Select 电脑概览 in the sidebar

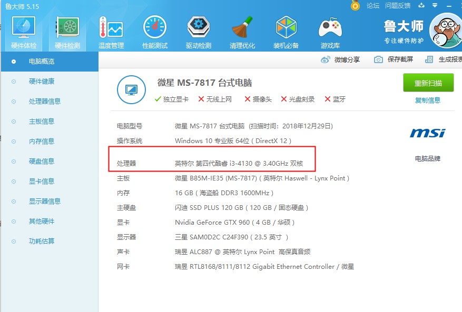click(x=50, y=62)
